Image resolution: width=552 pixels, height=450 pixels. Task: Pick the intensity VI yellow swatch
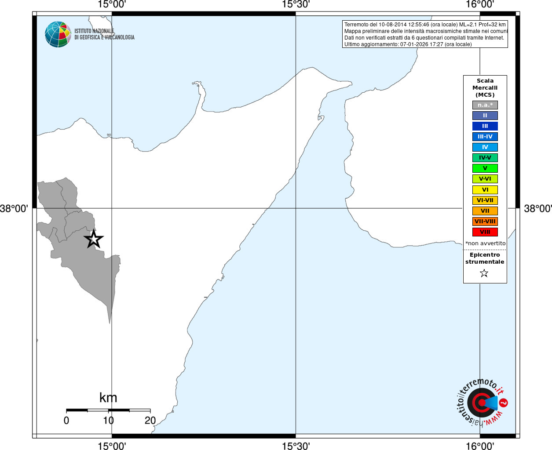(x=485, y=190)
